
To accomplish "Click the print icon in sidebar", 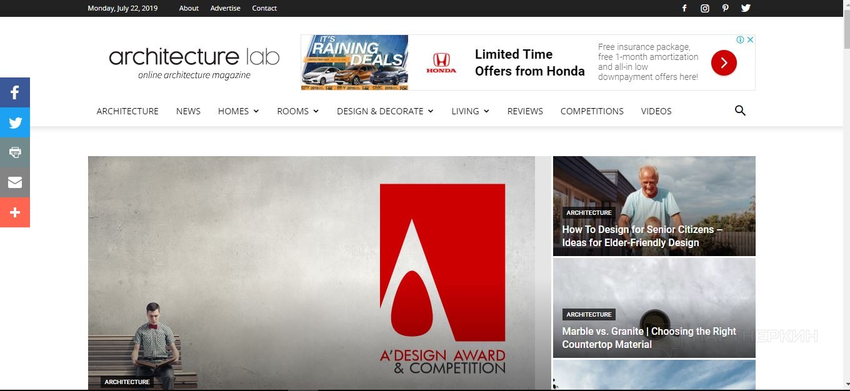I will click(x=15, y=152).
